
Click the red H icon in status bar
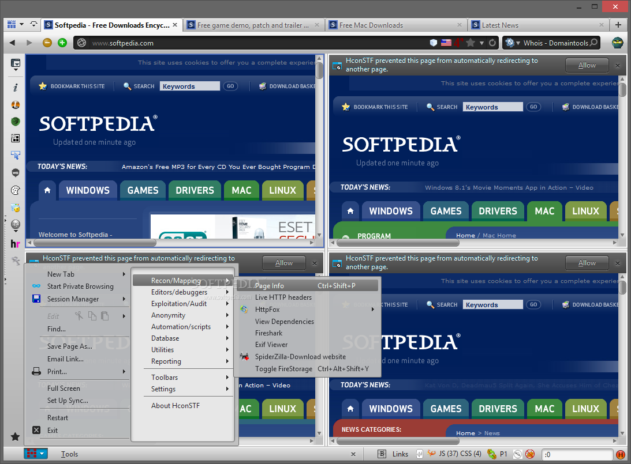click(x=621, y=454)
